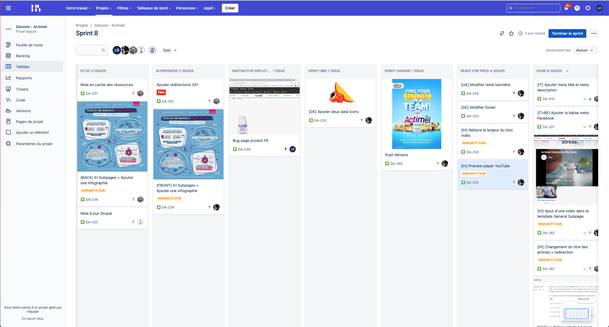Click the Créer button
Image resolution: width=609 pixels, height=327 pixels.
pos(230,8)
